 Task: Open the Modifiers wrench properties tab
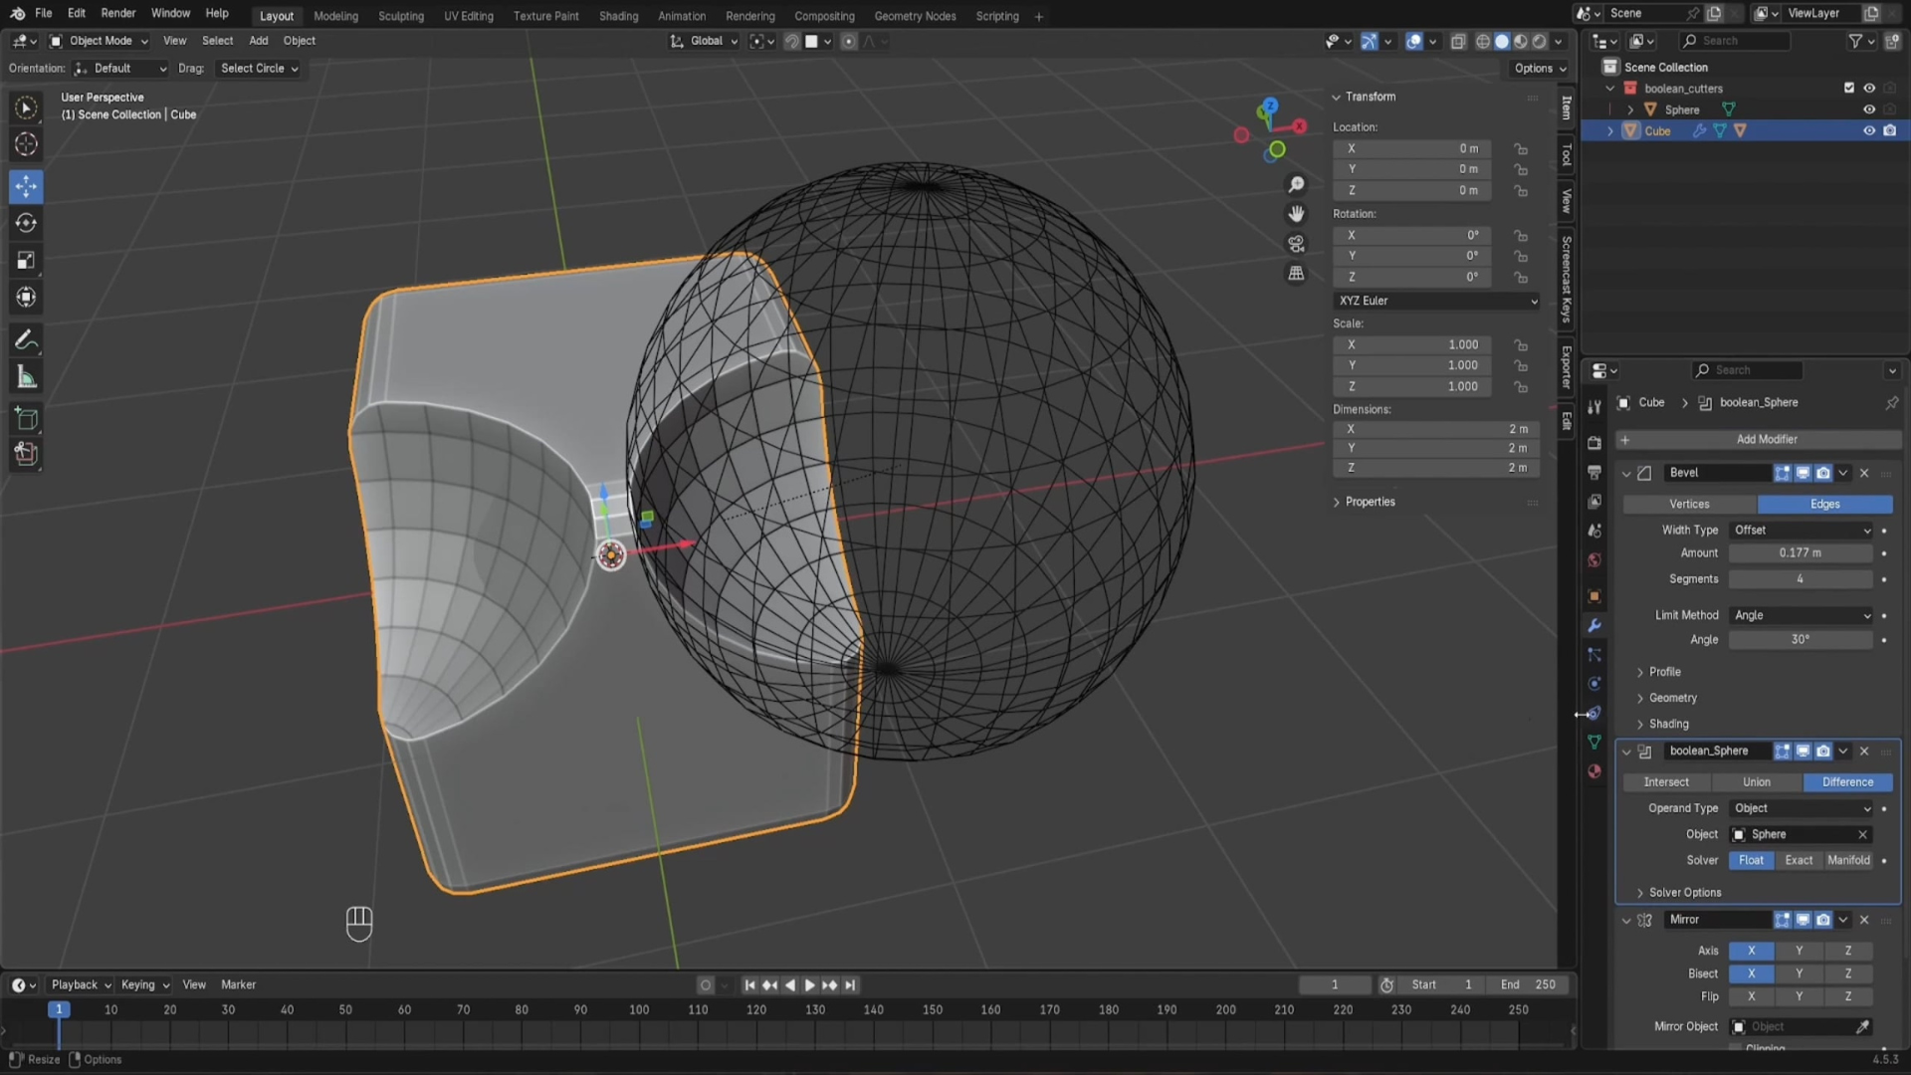pos(1594,625)
